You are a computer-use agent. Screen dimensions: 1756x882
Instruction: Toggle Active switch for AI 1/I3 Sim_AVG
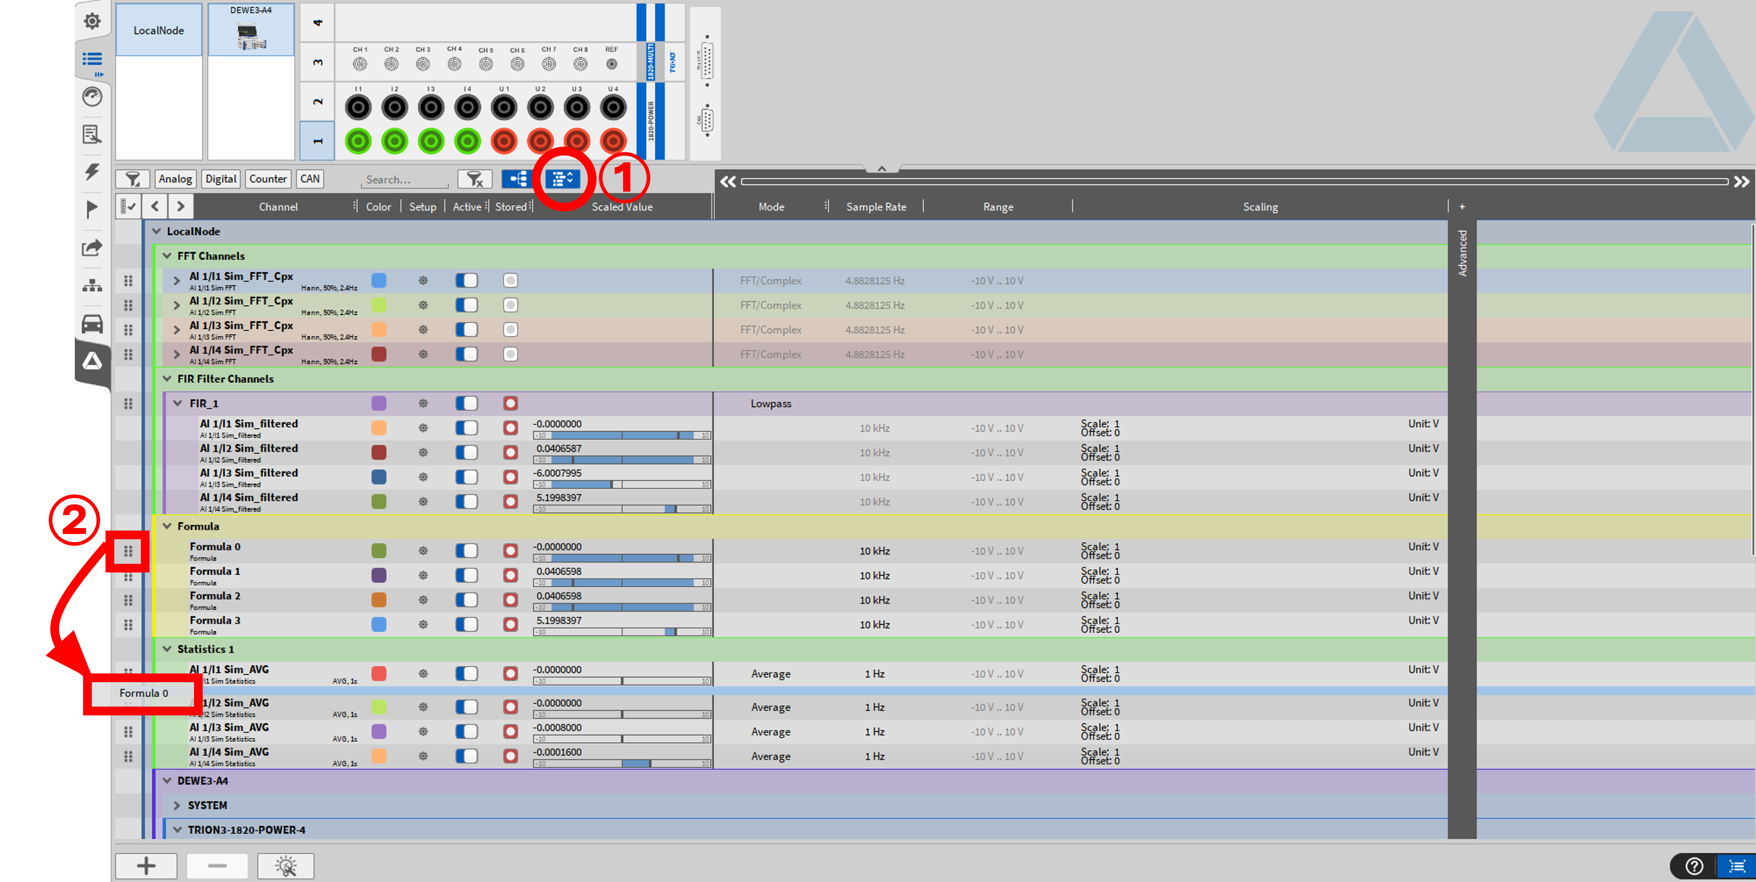tap(466, 731)
